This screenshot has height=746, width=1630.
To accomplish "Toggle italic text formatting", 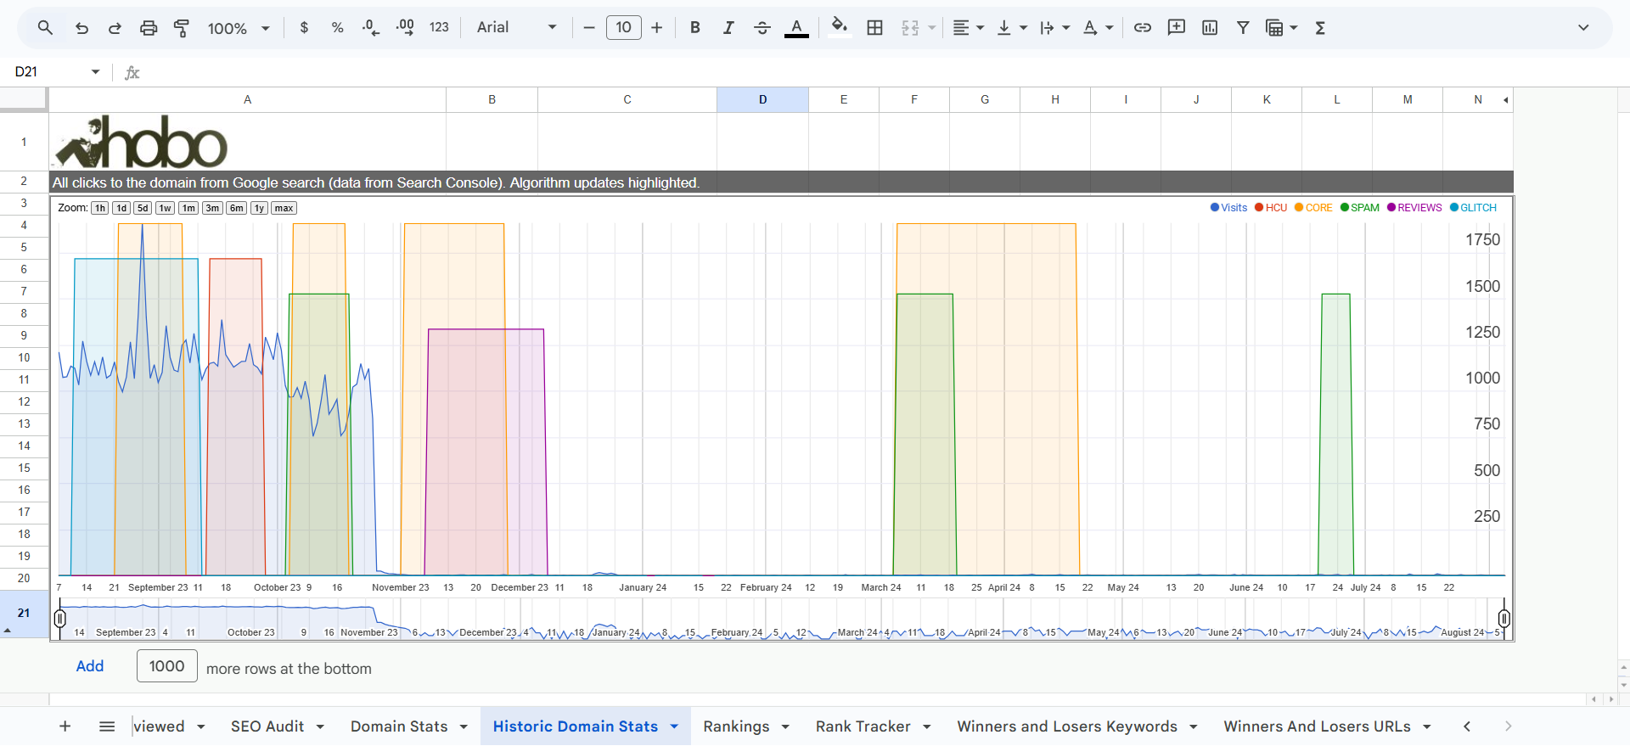I will point(728,28).
